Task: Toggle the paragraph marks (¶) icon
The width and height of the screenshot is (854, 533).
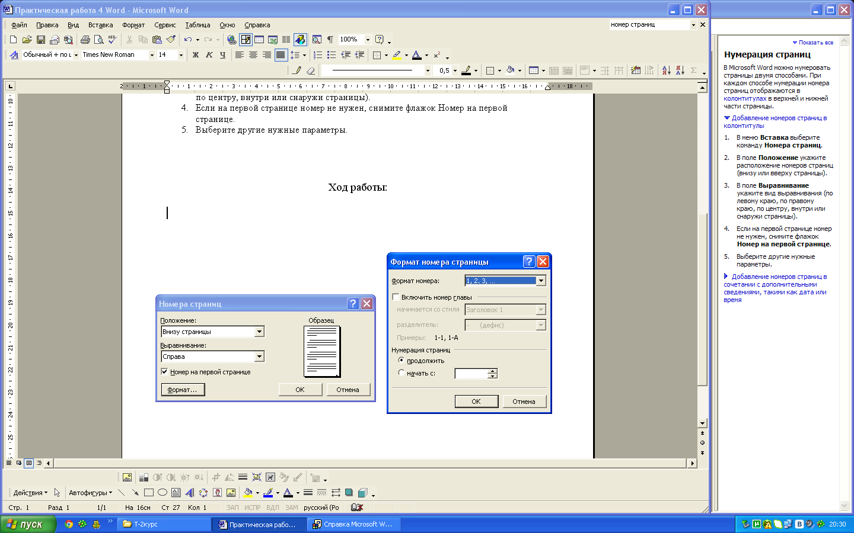Action: 330,40
